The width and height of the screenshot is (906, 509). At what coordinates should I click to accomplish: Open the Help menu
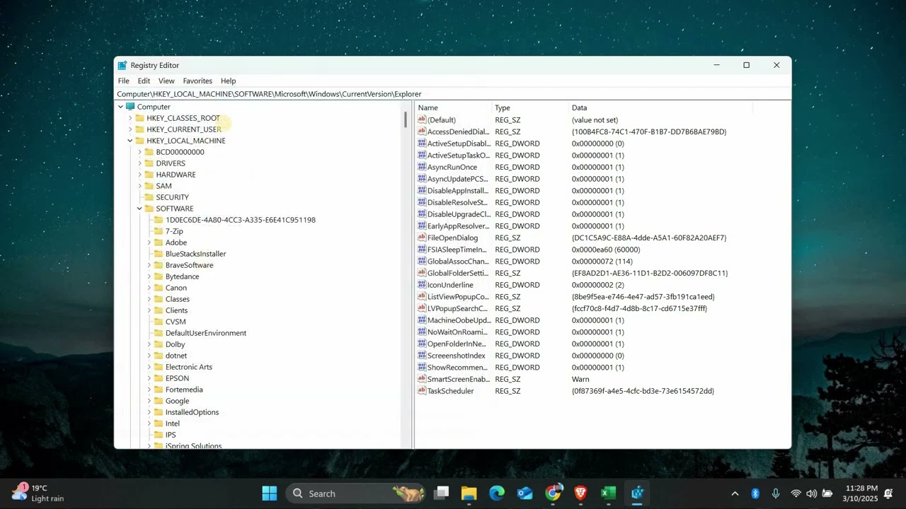228,81
